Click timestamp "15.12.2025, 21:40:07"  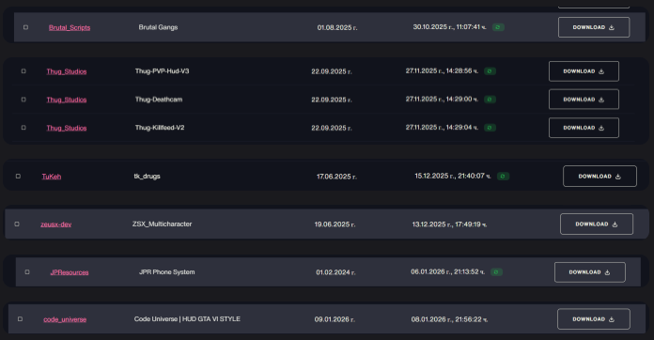[x=453, y=176]
